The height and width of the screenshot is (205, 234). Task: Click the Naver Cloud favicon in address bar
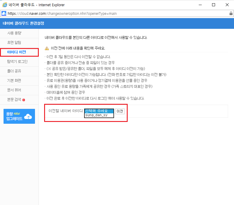click(x=4, y=13)
